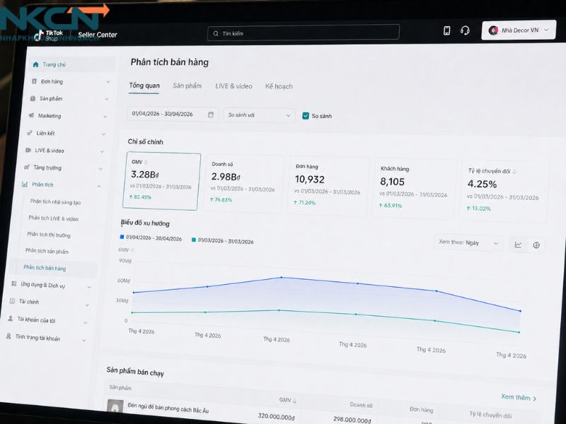Expand the Marketing sidebar section

click(x=68, y=116)
